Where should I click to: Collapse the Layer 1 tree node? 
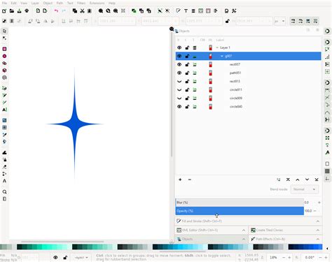click(217, 48)
